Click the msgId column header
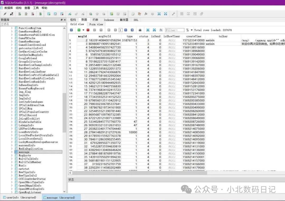Image resolution: width=285 pixels, height=201 pixels. [x=82, y=36]
